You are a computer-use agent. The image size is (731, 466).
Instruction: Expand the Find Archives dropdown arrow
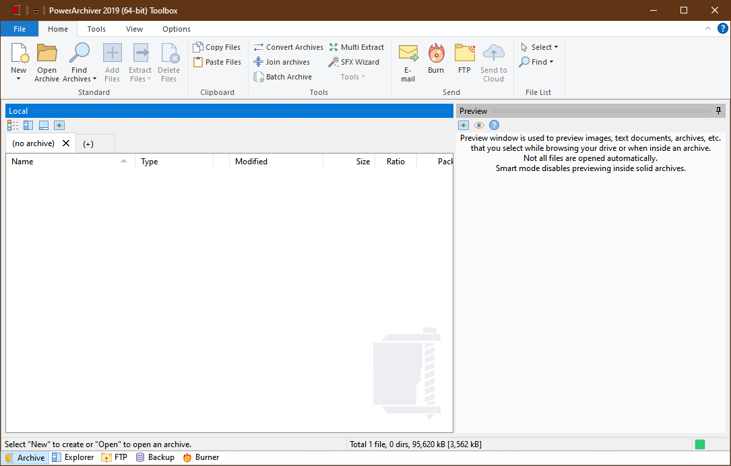94,79
